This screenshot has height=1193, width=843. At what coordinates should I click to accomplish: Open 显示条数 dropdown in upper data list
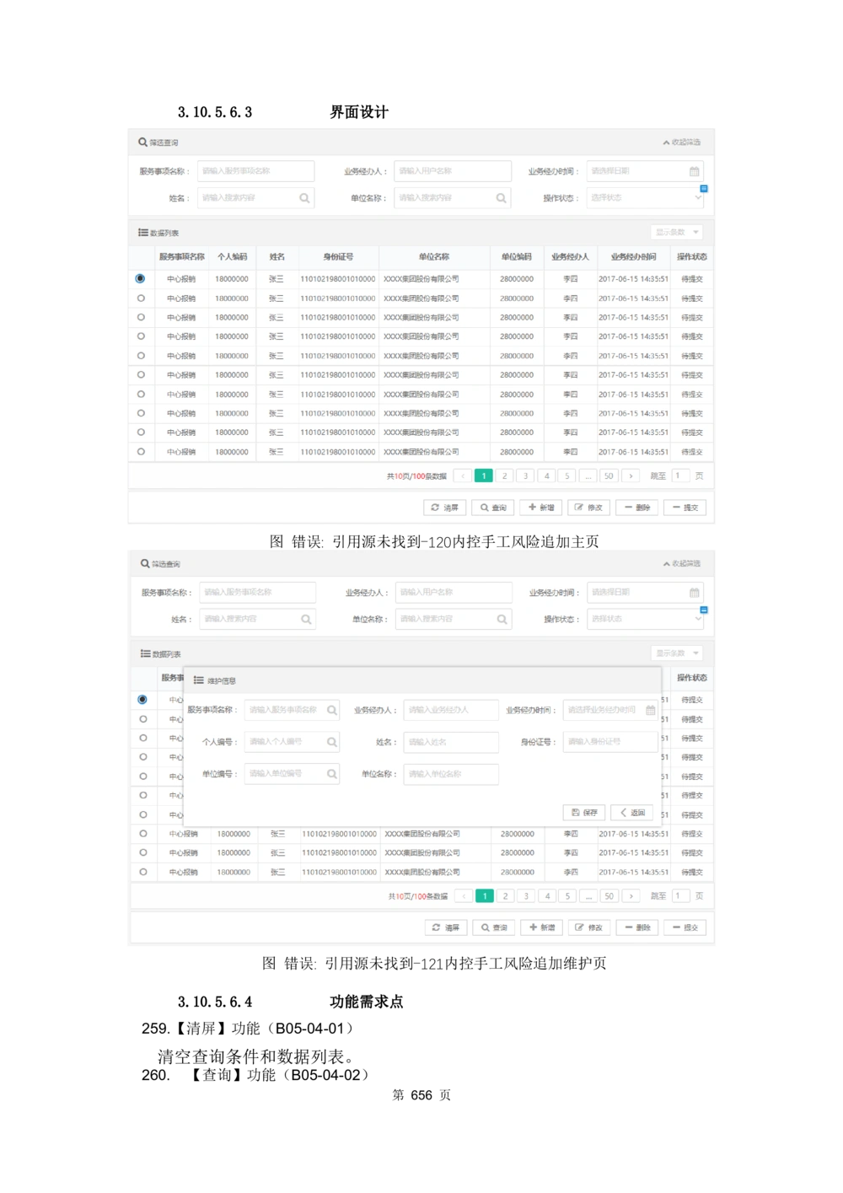click(x=677, y=232)
